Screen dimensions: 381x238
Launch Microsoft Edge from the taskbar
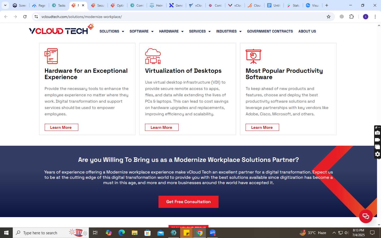pyautogui.click(x=122, y=233)
